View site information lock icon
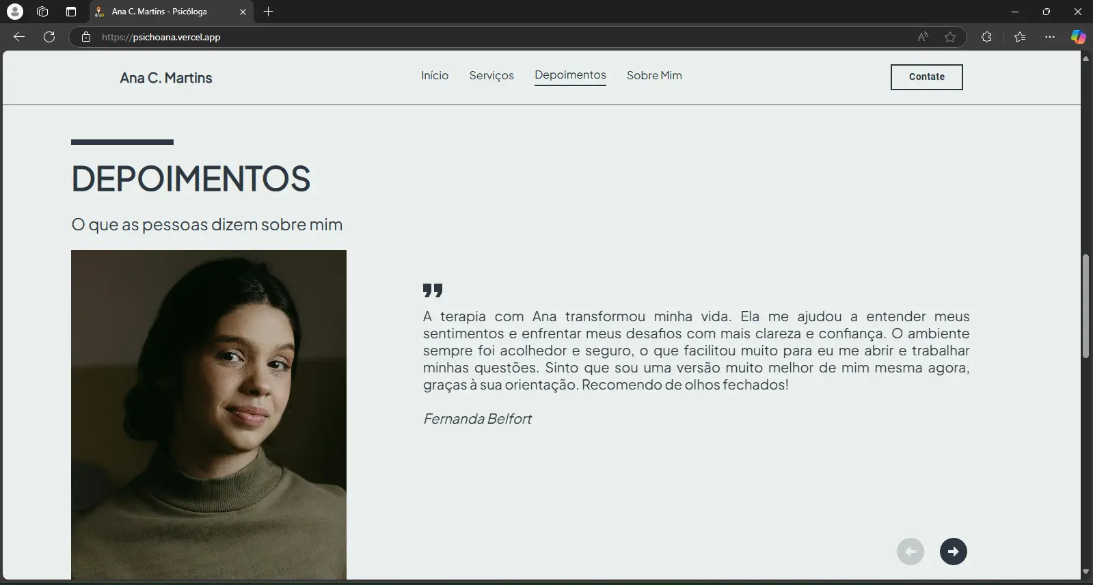 pos(86,37)
